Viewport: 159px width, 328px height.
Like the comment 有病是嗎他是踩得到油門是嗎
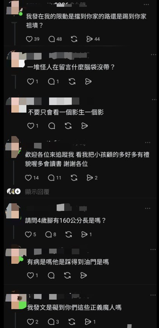tap(31, 275)
